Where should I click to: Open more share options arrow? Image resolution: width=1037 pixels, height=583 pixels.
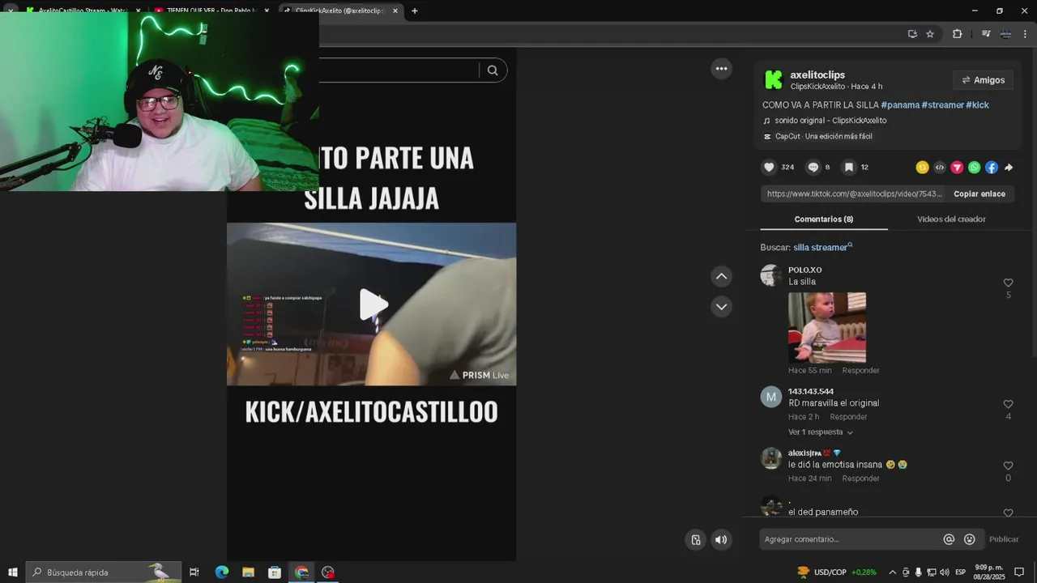(x=1009, y=168)
